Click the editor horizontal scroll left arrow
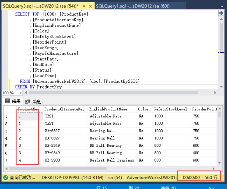This screenshot has width=227, height=189. pos(26,93)
